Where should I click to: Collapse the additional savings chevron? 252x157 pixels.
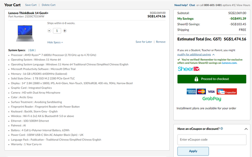coord(213,55)
